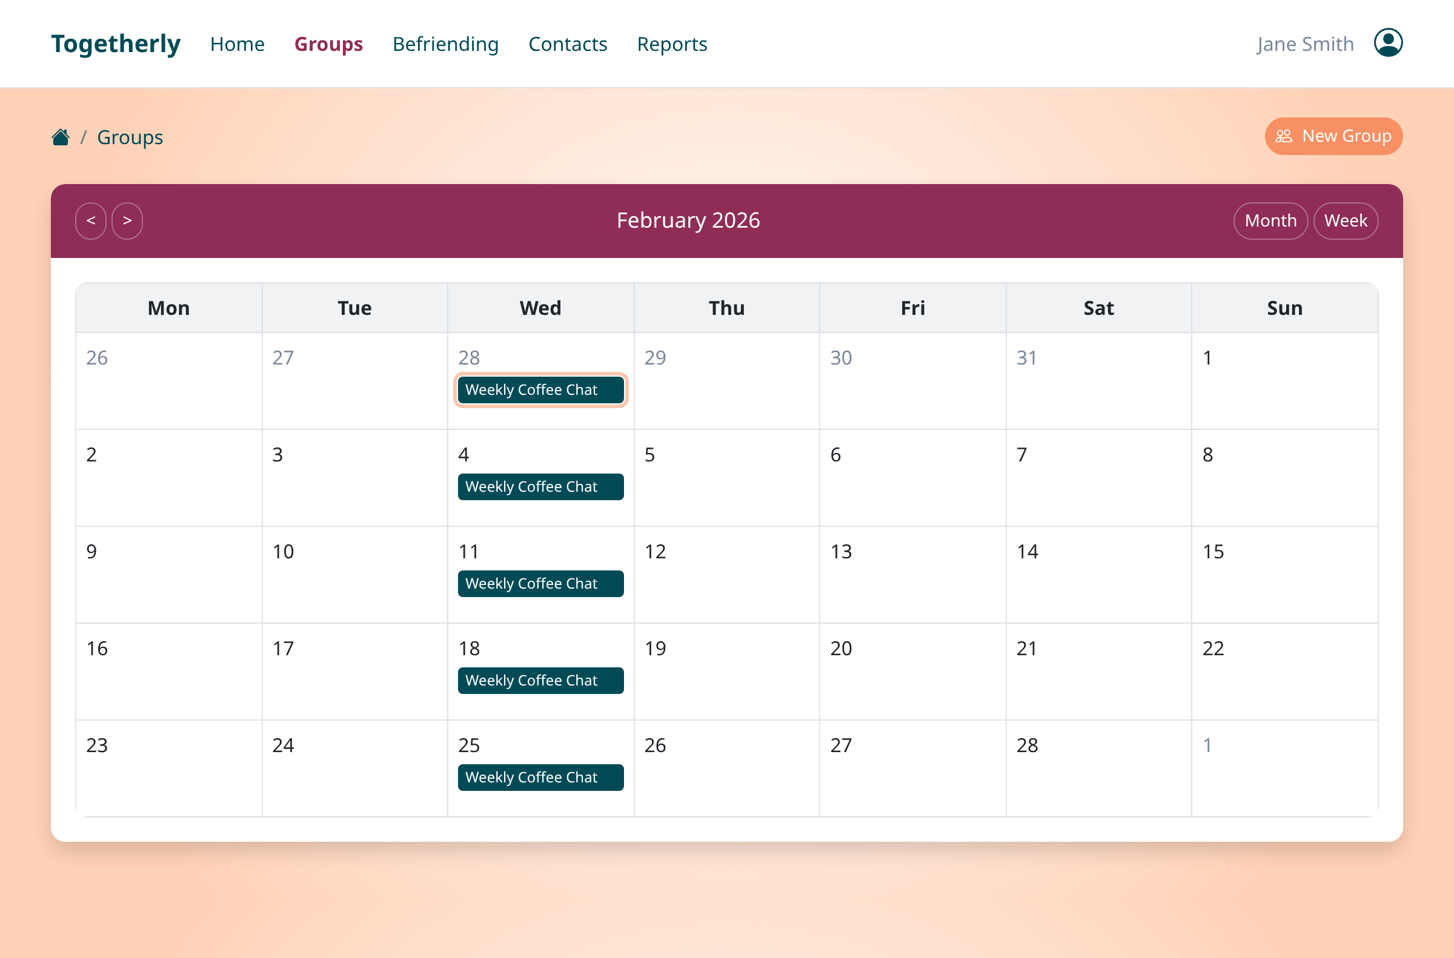Viewport: 1454px width, 958px height.
Task: Select day 8 on Sunday
Action: pos(1285,478)
